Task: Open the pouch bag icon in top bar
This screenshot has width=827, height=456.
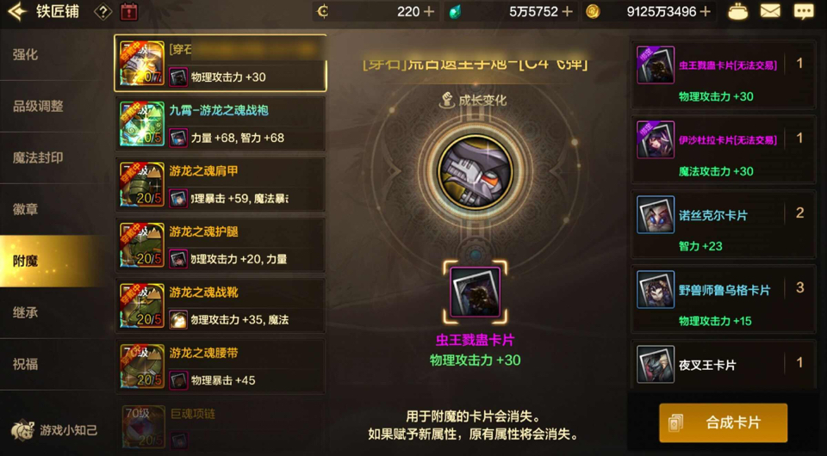Action: pyautogui.click(x=737, y=11)
